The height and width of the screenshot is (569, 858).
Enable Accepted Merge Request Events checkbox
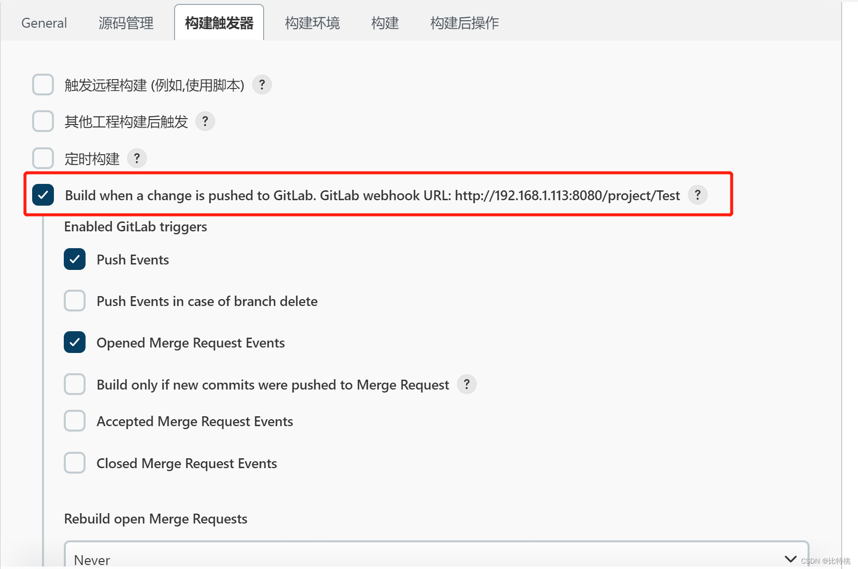point(75,421)
